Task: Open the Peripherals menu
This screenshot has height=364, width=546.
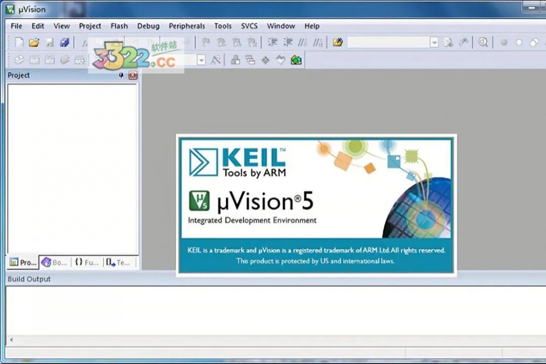Action: pyautogui.click(x=187, y=26)
